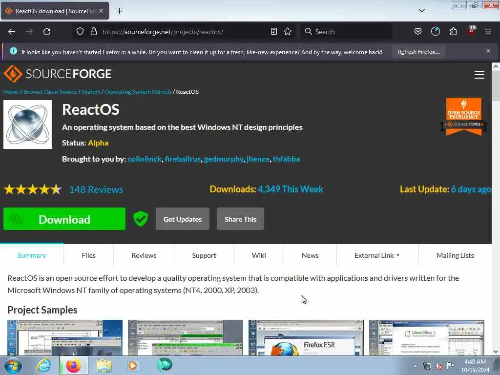Open jhenze's profile link
The width and height of the screenshot is (500, 375).
coord(258,159)
